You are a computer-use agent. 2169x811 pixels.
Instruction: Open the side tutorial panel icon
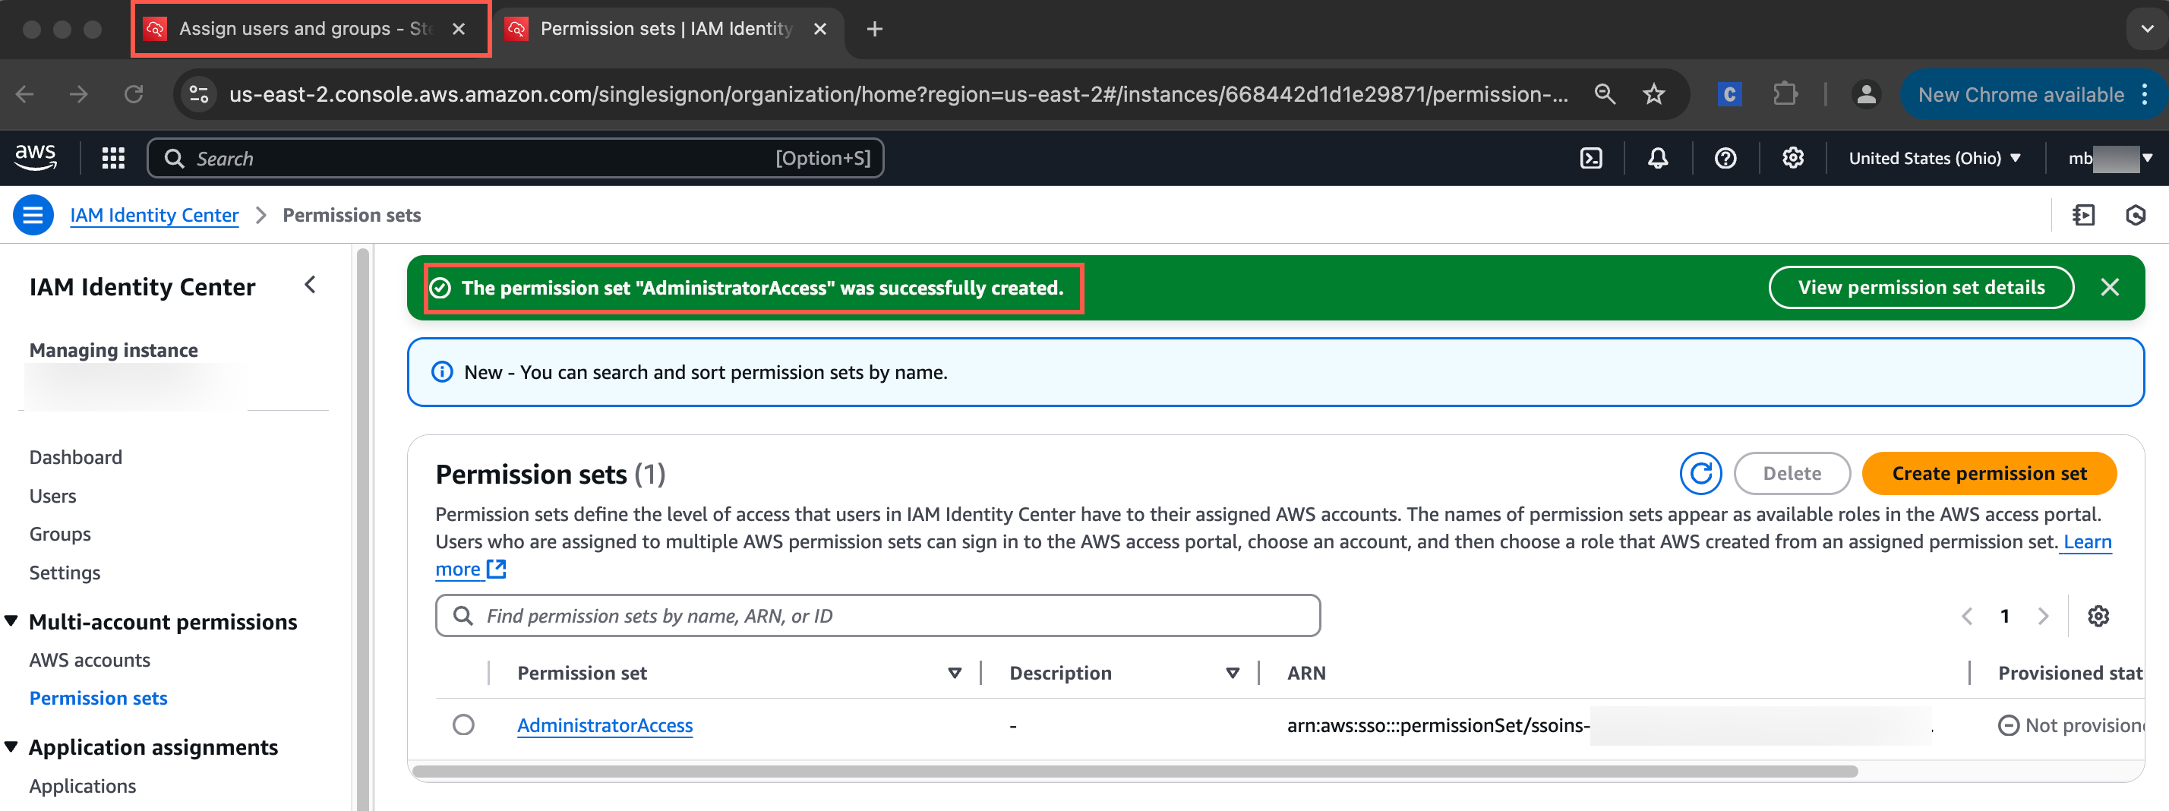pos(2083,216)
